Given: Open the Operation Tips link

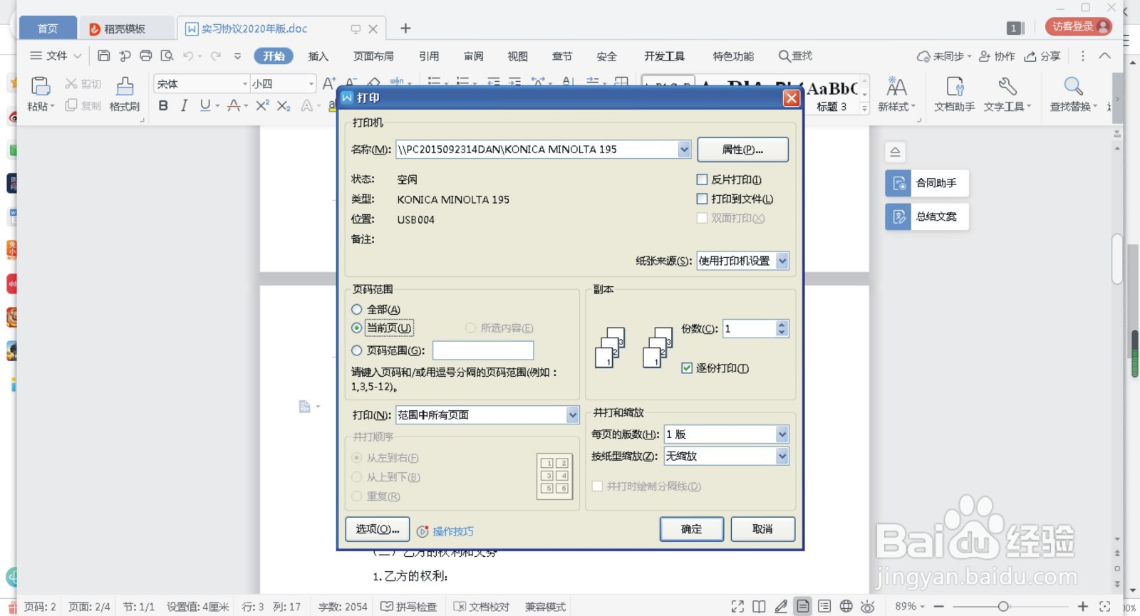Looking at the screenshot, I should tap(445, 531).
